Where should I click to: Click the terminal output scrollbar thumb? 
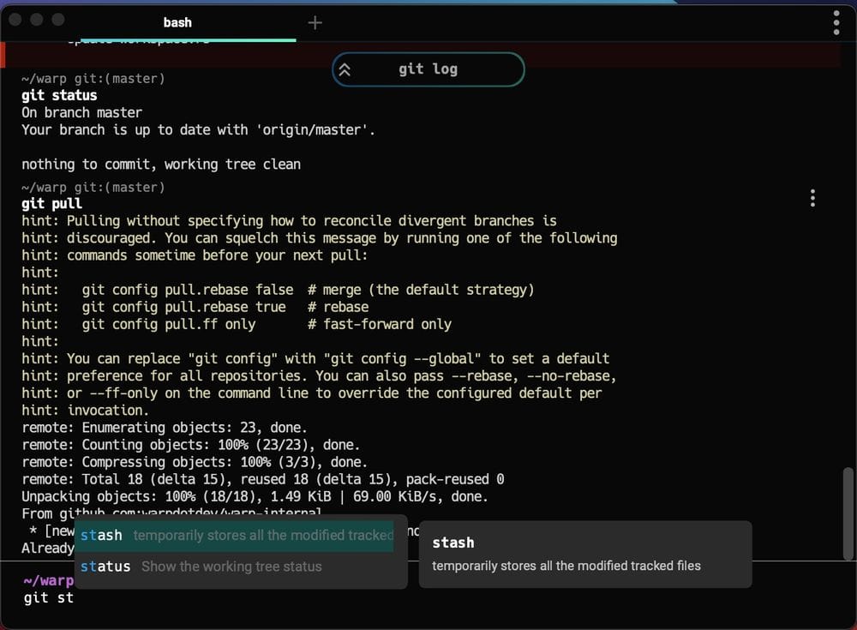tap(848, 507)
